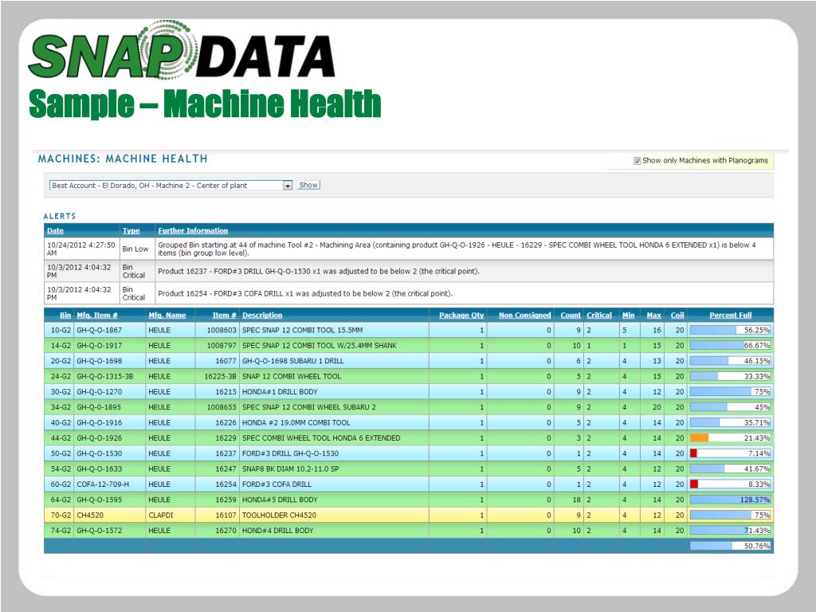Click description HOND#4 DRILL BODY

coord(277,531)
